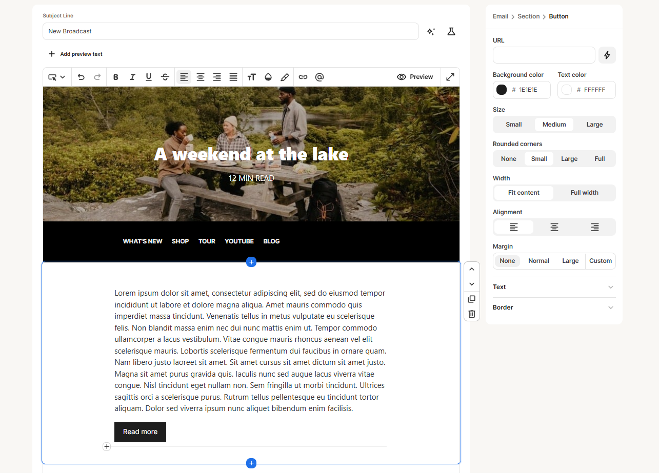Click the undo arrow
The image size is (659, 473).
click(x=81, y=77)
